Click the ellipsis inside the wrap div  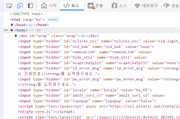[83, 36]
